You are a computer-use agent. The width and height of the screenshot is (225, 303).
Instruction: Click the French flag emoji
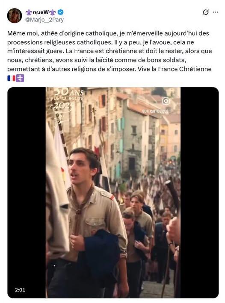(x=12, y=78)
